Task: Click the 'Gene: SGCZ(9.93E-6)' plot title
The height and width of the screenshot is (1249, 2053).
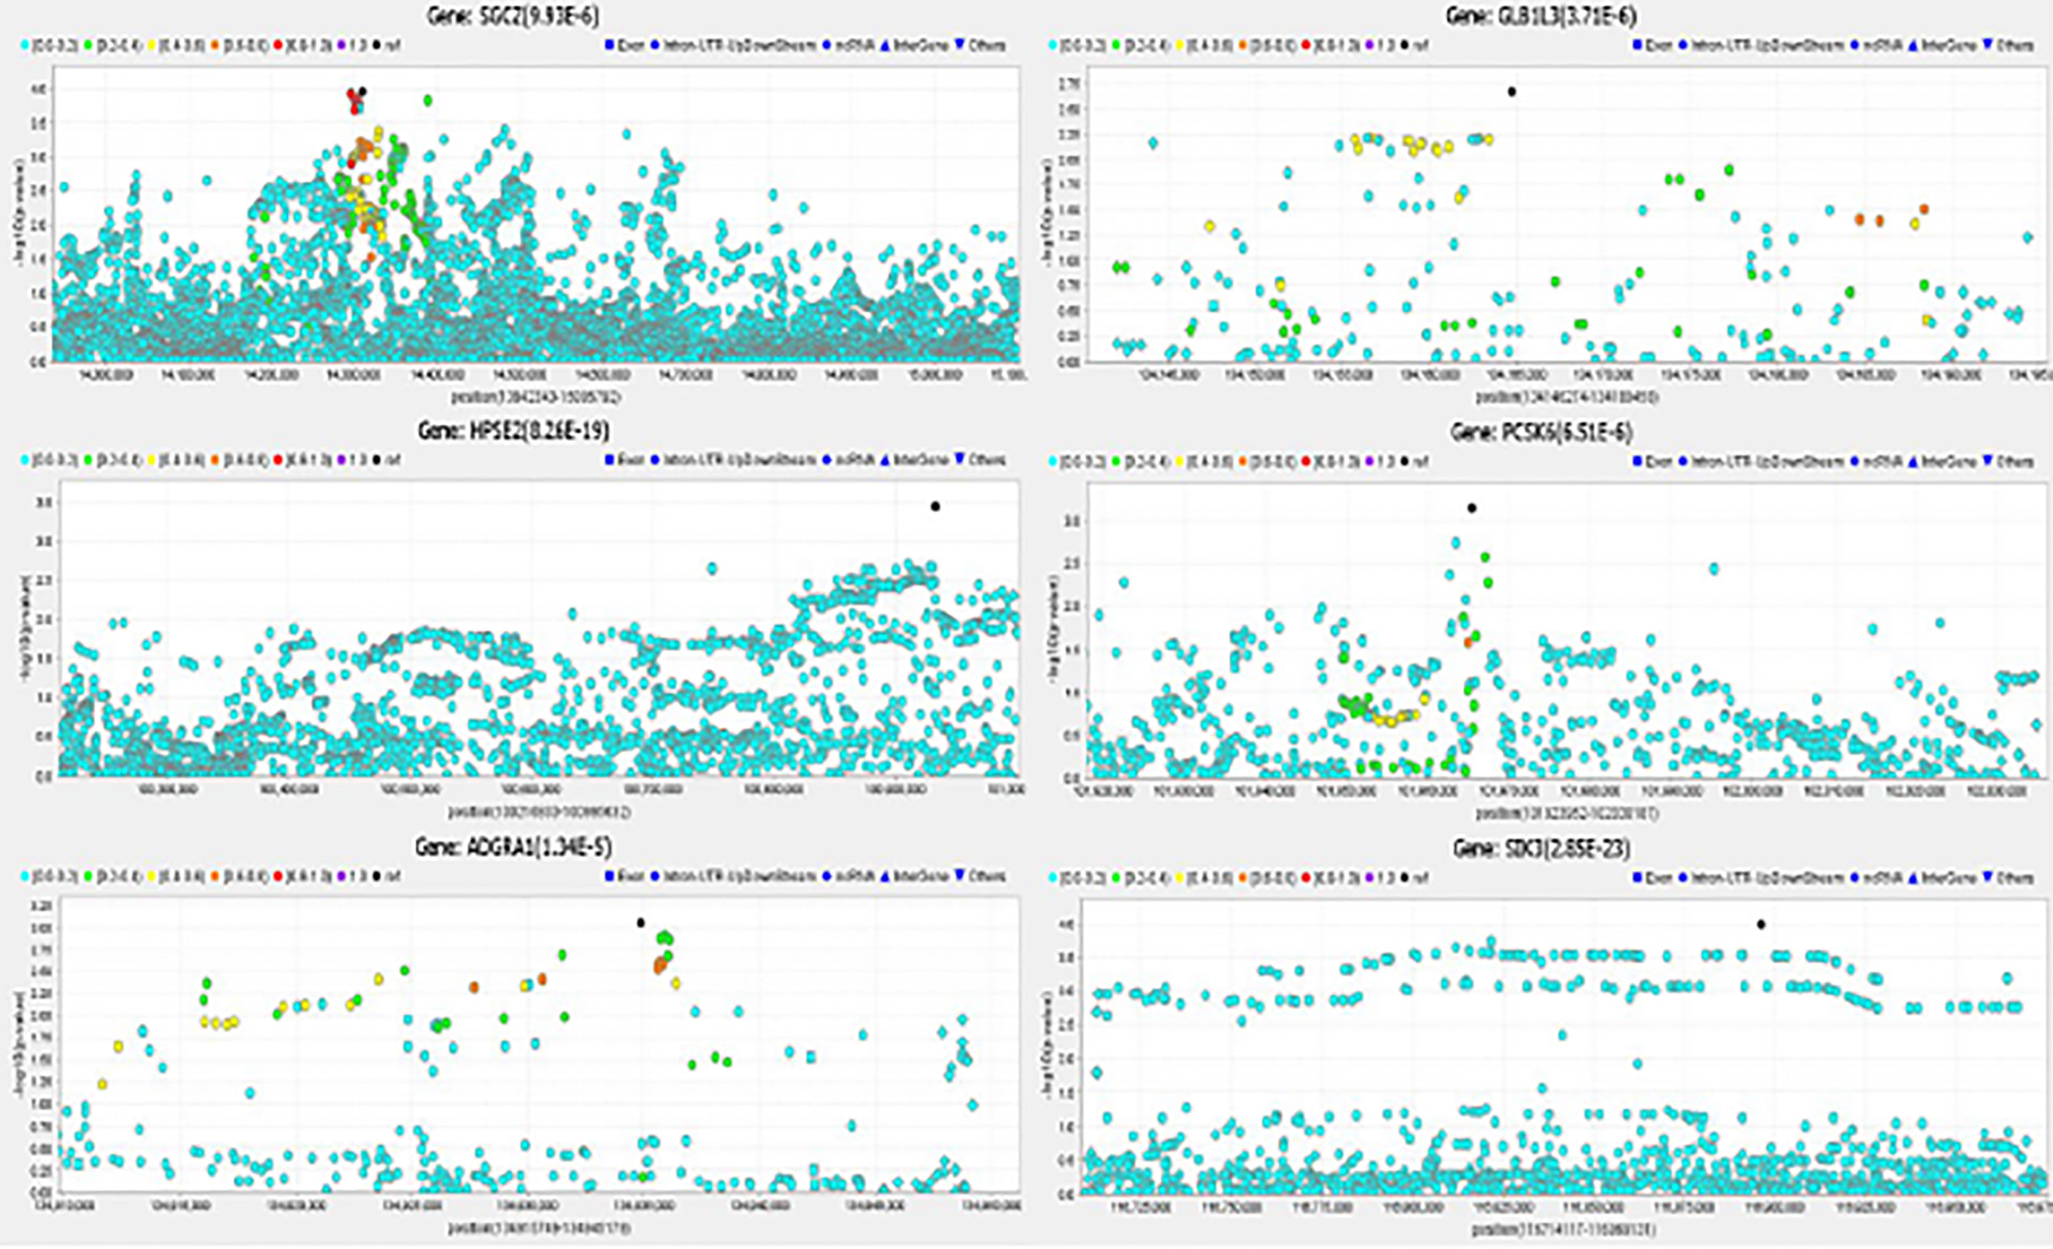Action: [513, 15]
